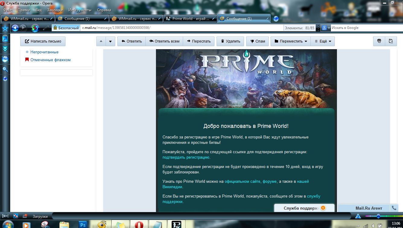Open the официальном сайте link

click(x=242, y=181)
